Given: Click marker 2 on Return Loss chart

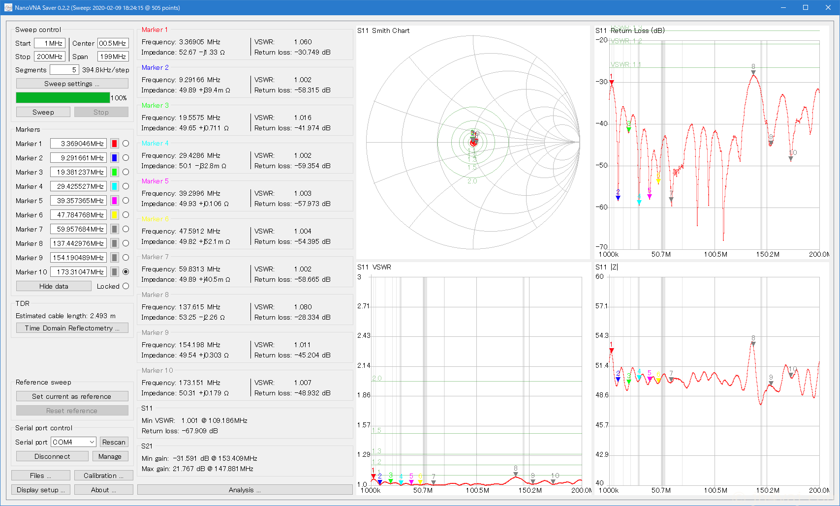Looking at the screenshot, I should [x=618, y=198].
